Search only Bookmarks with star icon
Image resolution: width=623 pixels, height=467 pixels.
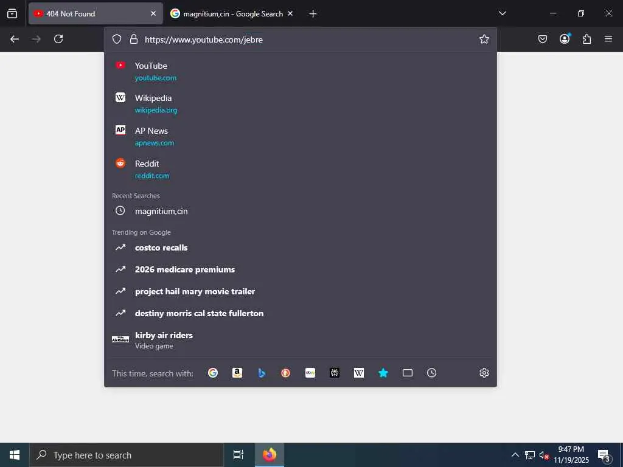(383, 373)
